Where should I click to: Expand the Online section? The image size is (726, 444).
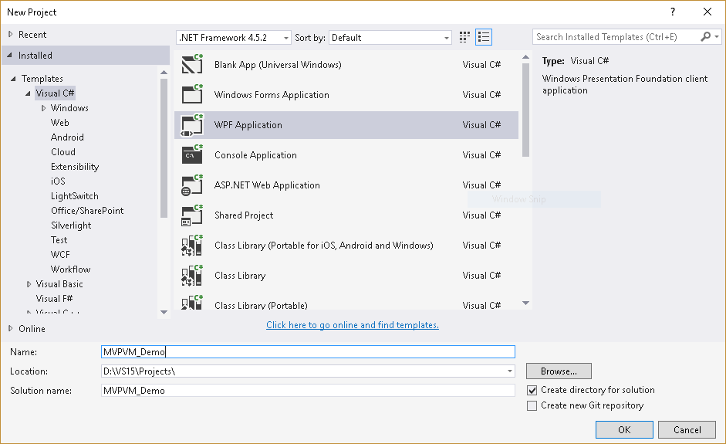(10, 329)
